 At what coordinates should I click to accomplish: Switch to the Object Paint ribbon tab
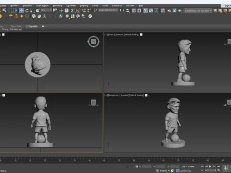(x=16, y=26)
